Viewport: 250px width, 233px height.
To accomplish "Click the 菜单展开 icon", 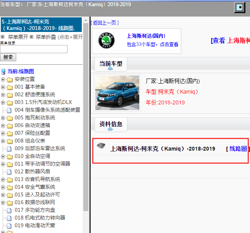I will (x=2, y=37).
